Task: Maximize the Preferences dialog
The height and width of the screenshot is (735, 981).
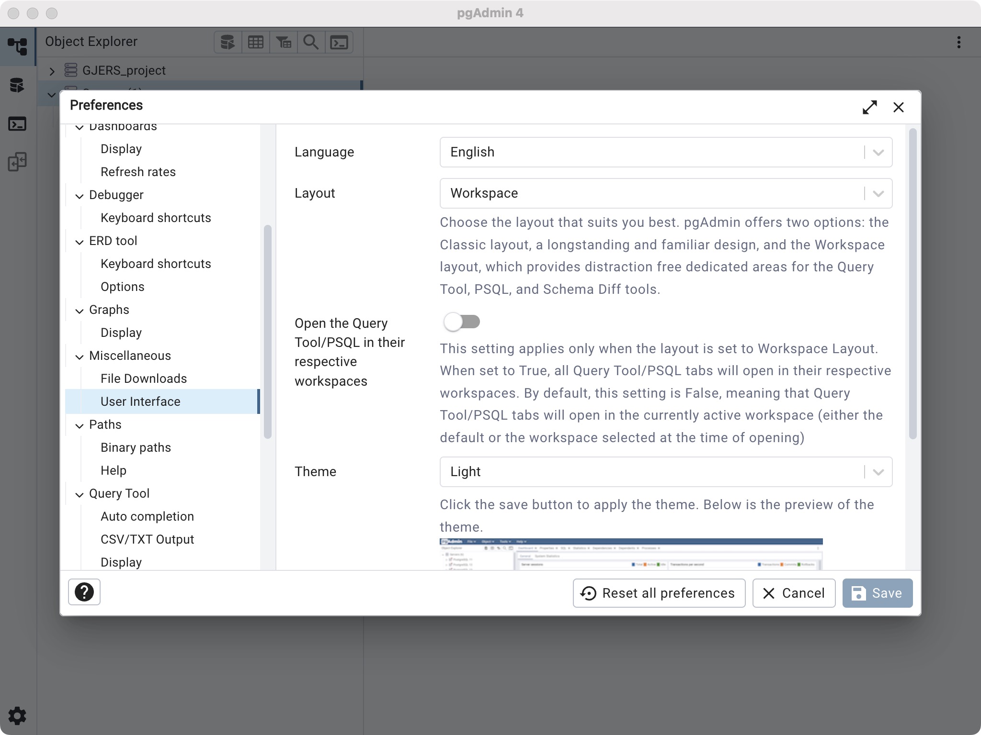Action: click(869, 107)
